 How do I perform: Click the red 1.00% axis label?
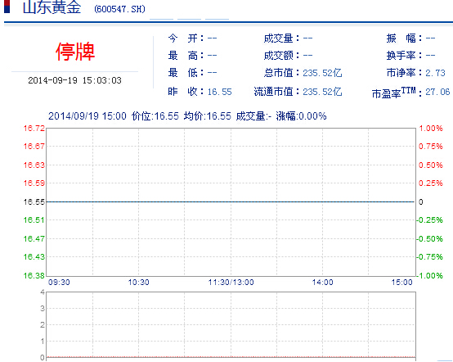431,129
